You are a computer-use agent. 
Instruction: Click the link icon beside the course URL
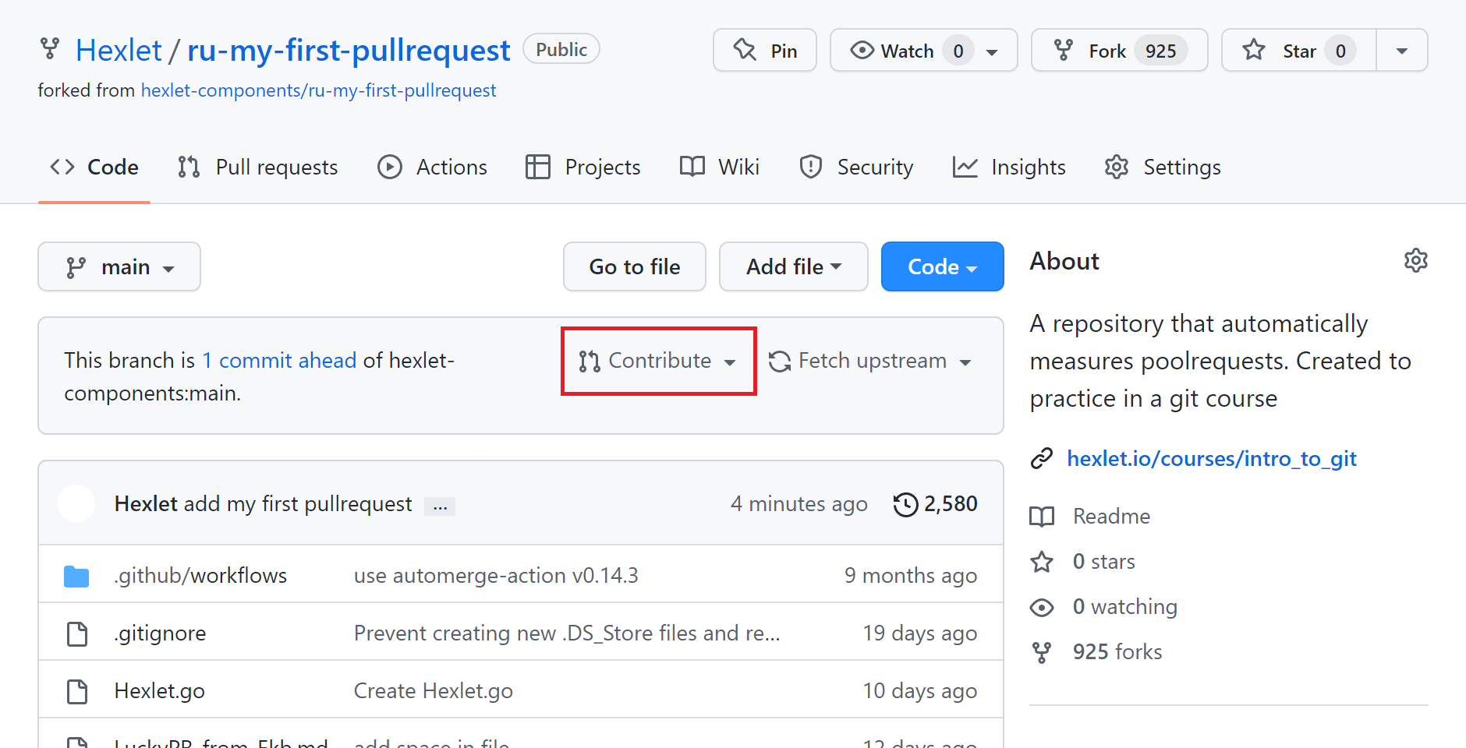(1043, 458)
